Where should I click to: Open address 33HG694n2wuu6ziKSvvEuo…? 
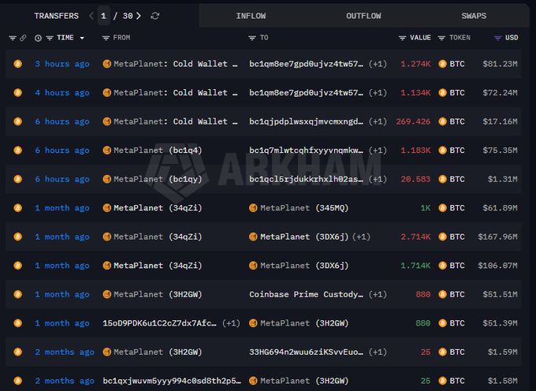coord(307,352)
